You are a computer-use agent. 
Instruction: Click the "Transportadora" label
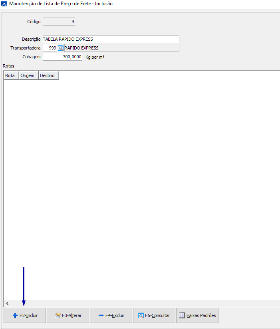pos(26,48)
